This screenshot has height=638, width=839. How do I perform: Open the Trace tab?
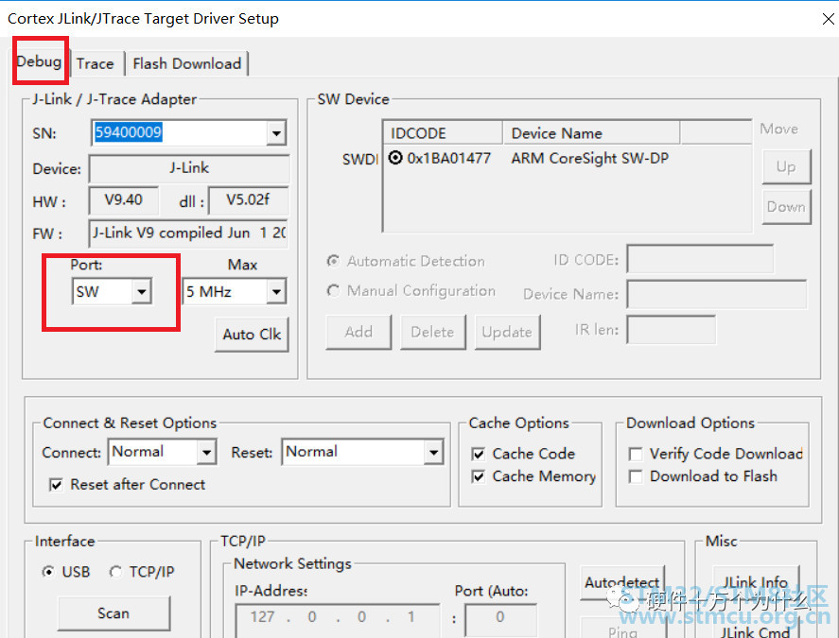[x=95, y=63]
